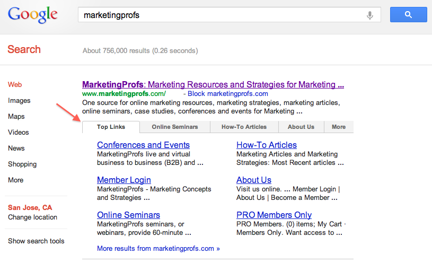Click Change location link

click(x=32, y=217)
